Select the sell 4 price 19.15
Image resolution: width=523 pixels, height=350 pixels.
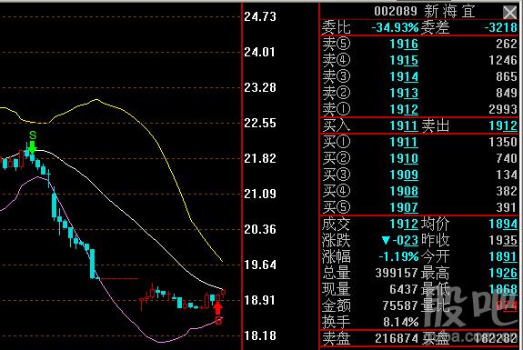click(x=404, y=60)
